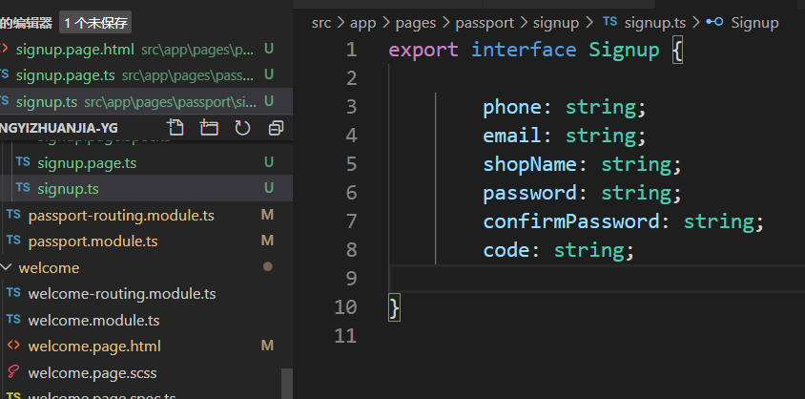Viewport: 805px width, 399px height.
Task: Click 'string' type on the confirmPassword line
Action: tap(719, 221)
